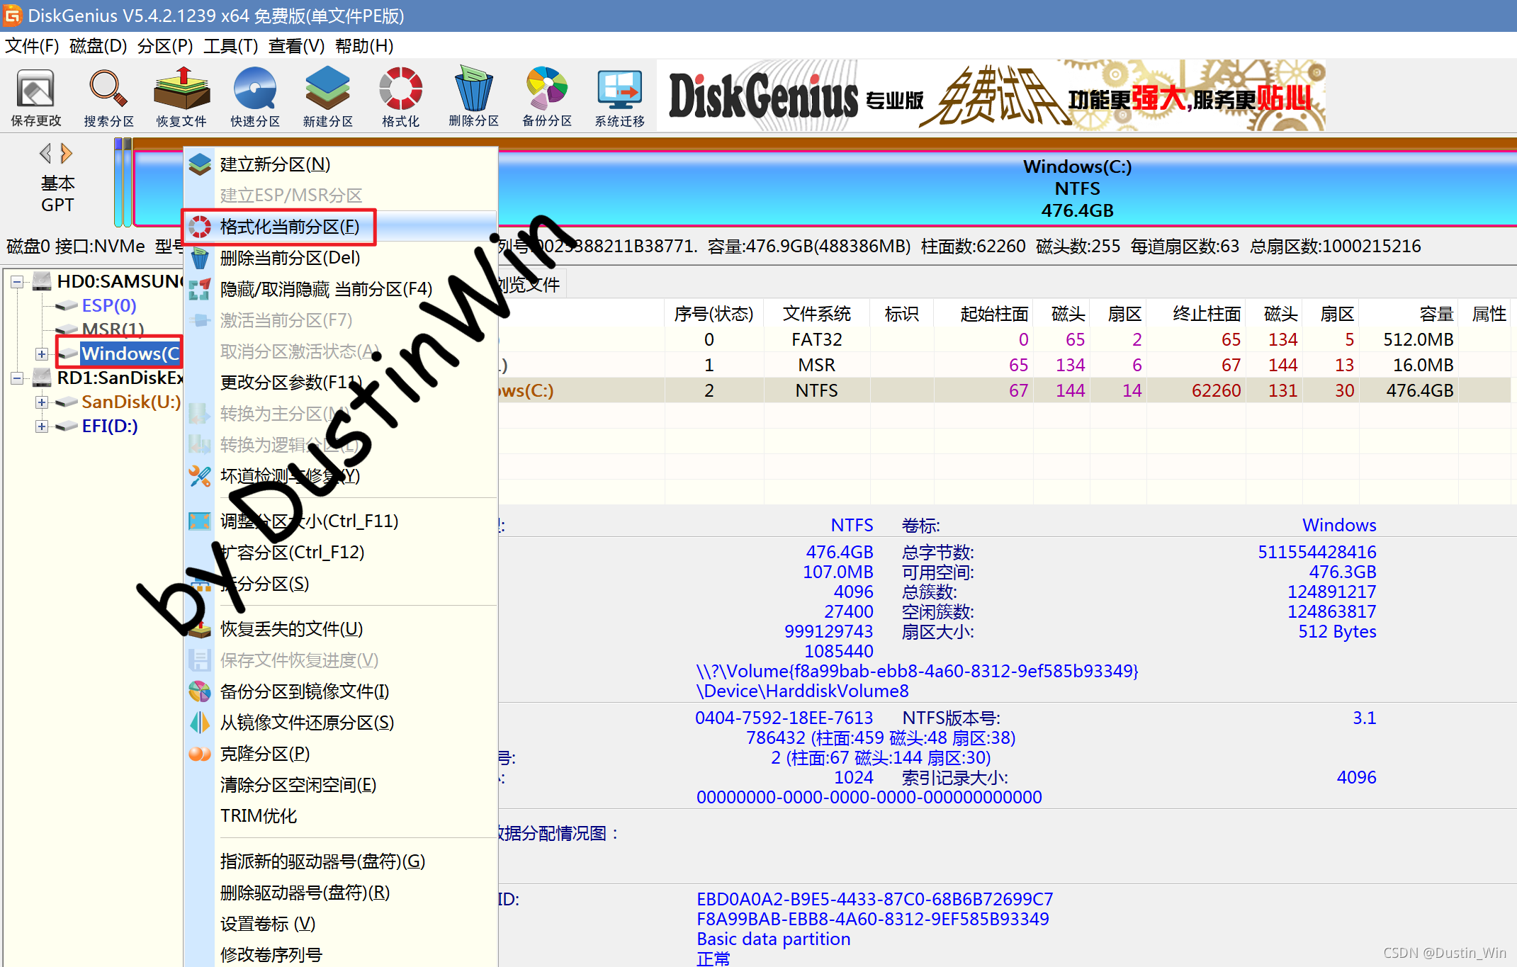Choose TRIM优化 menu entry

[x=340, y=816]
